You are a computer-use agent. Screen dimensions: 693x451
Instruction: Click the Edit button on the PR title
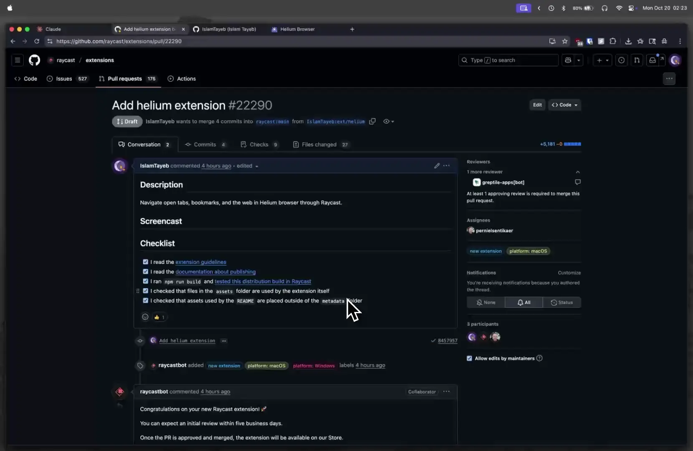[x=538, y=105]
